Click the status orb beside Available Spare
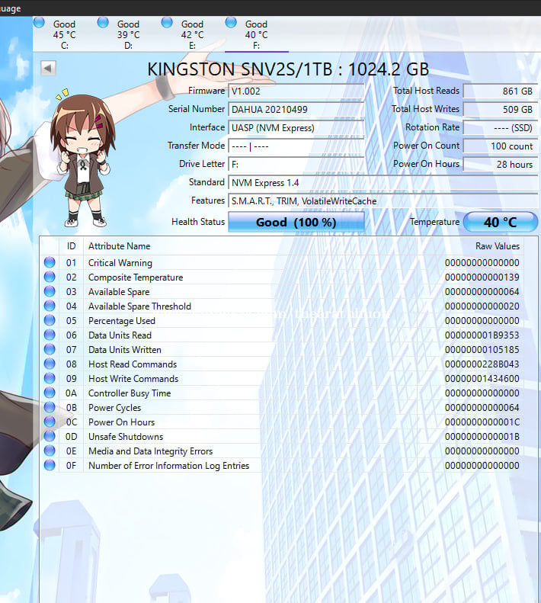Image resolution: width=541 pixels, height=603 pixels. [50, 292]
